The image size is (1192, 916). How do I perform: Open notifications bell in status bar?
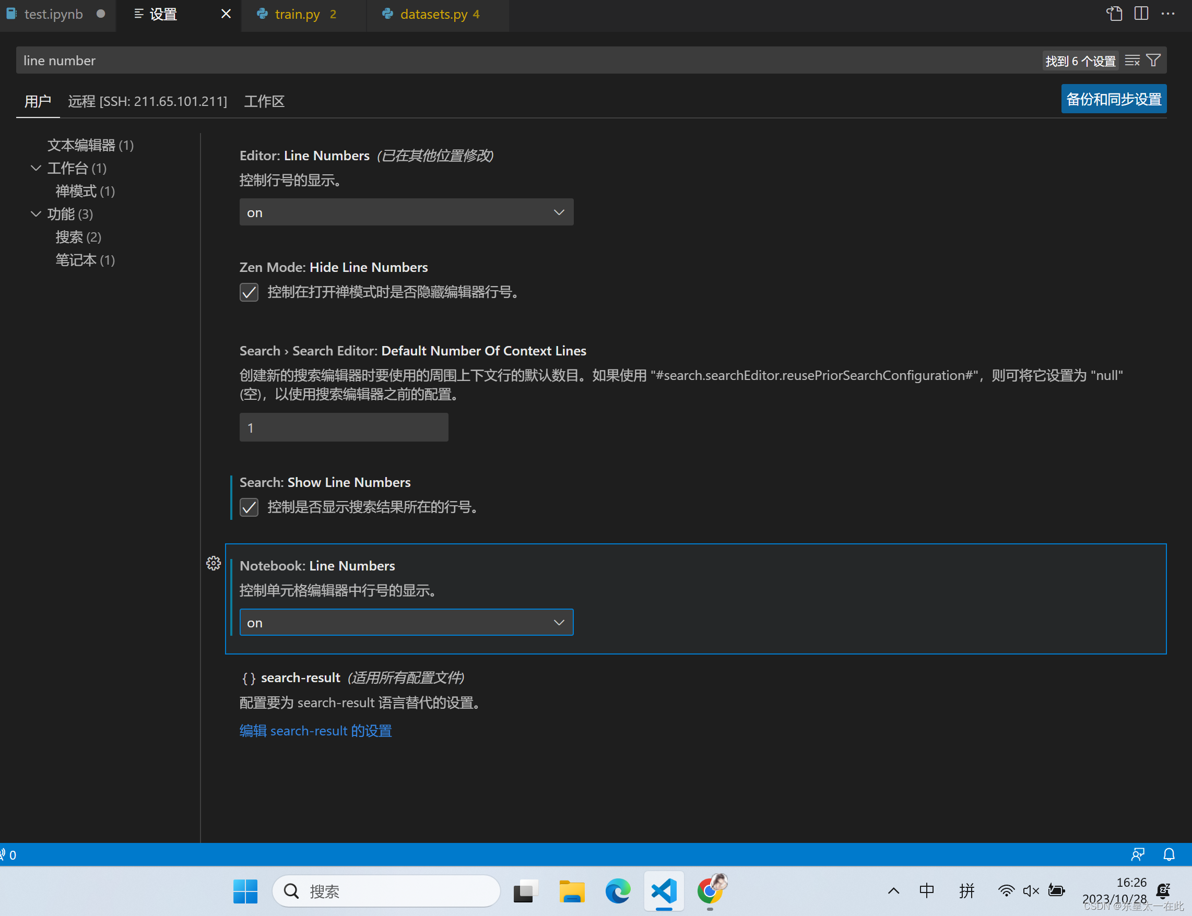click(1169, 854)
